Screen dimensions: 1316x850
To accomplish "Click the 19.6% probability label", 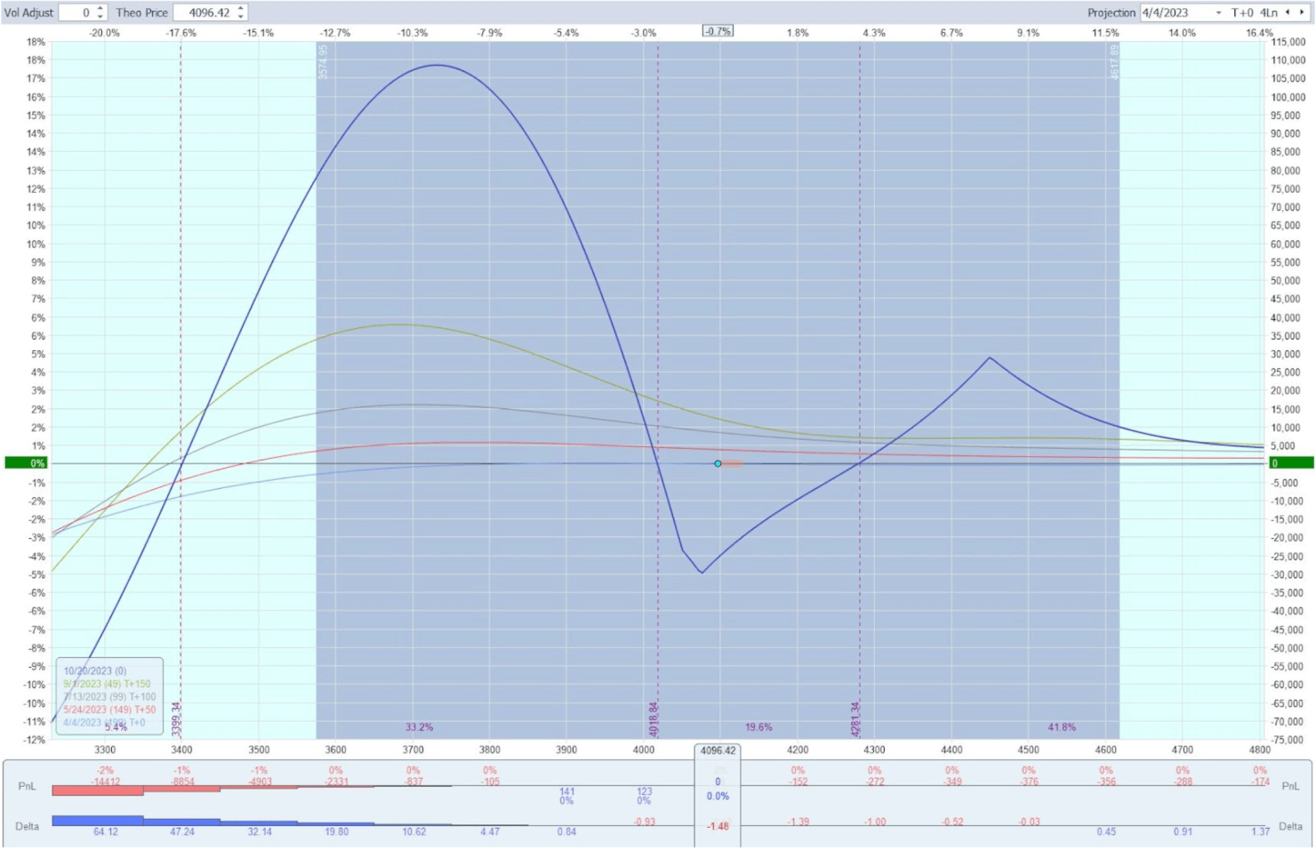I will point(758,727).
